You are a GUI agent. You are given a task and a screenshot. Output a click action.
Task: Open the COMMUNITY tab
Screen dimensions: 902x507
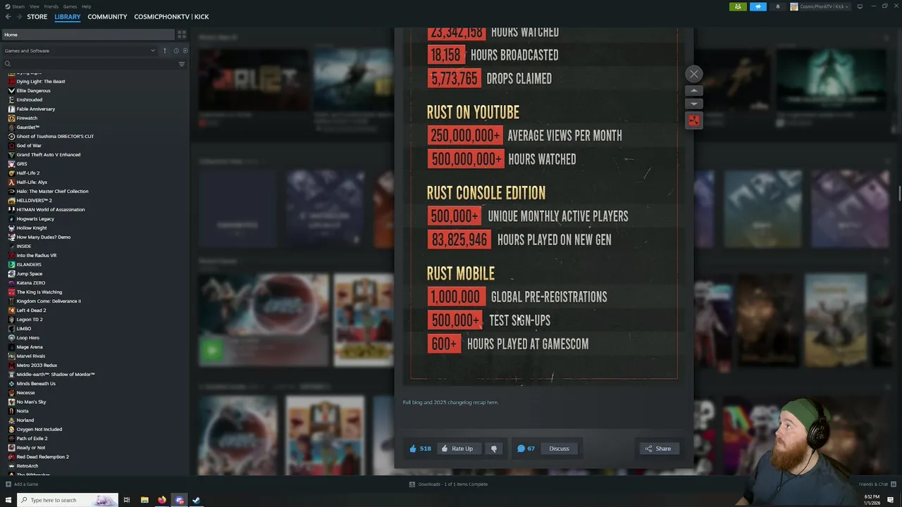click(x=107, y=16)
